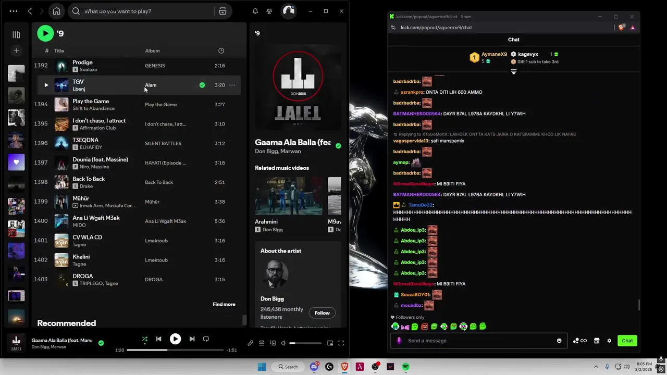Open the three-dots Spotify menu
667x375 pixels.
click(14, 11)
